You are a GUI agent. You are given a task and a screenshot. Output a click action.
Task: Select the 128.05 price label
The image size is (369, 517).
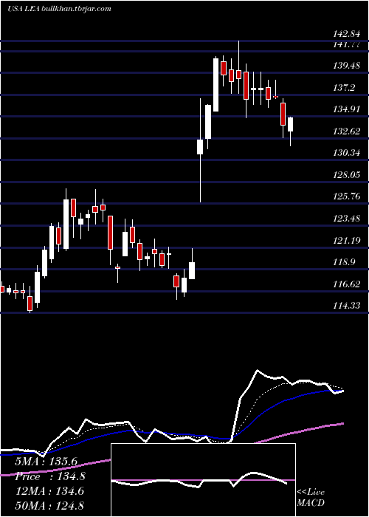click(346, 175)
